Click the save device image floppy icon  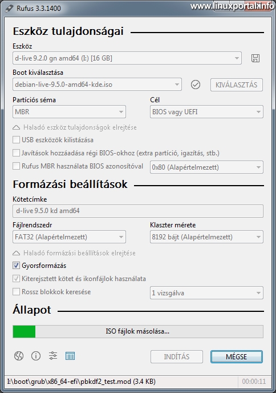[x=255, y=58]
